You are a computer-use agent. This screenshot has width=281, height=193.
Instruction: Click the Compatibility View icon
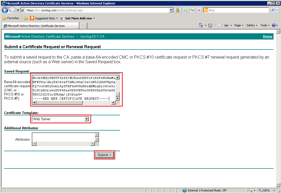pos(185,10)
